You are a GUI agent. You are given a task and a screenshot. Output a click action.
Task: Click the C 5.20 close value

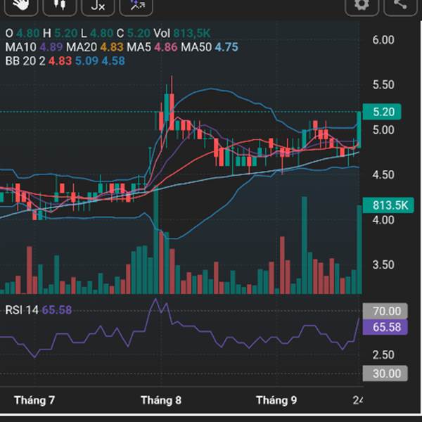tap(133, 33)
